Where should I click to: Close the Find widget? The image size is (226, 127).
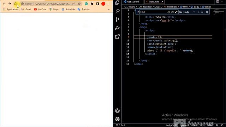207,12
